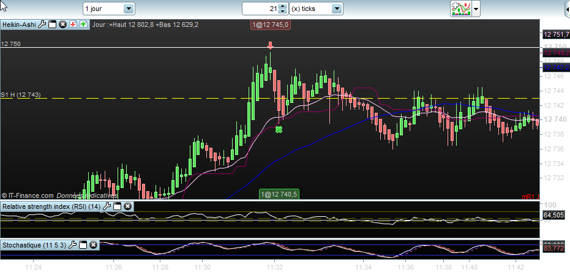The width and height of the screenshot is (570, 272).
Task: Click the blue 12 747,2 price axis tag
Action: point(556,67)
